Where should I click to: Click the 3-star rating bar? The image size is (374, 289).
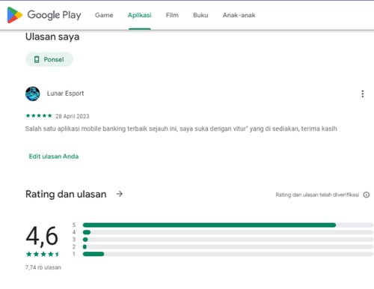point(228,240)
